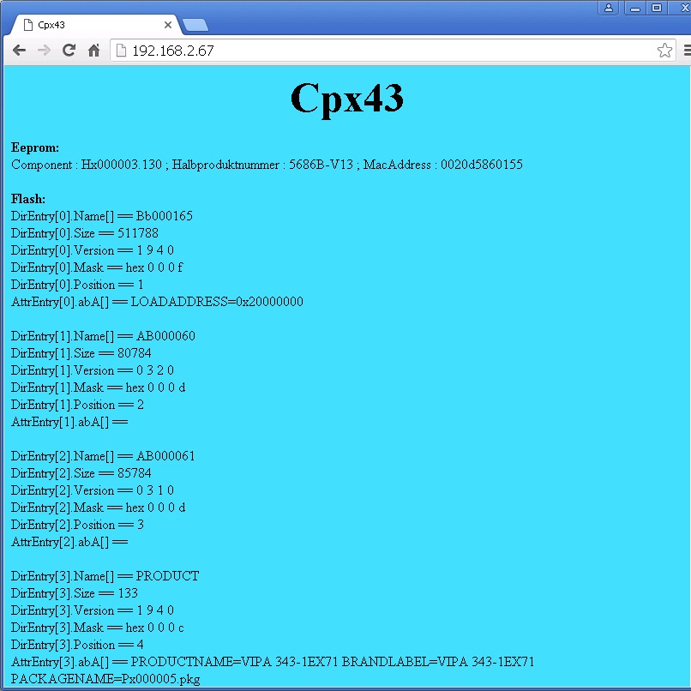Open a new tab
The image size is (691, 691).
[195, 25]
